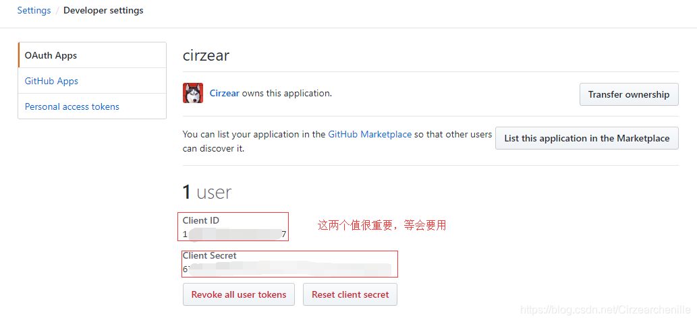Follow the GitHub Marketplace link
697x322 pixels.
point(369,134)
